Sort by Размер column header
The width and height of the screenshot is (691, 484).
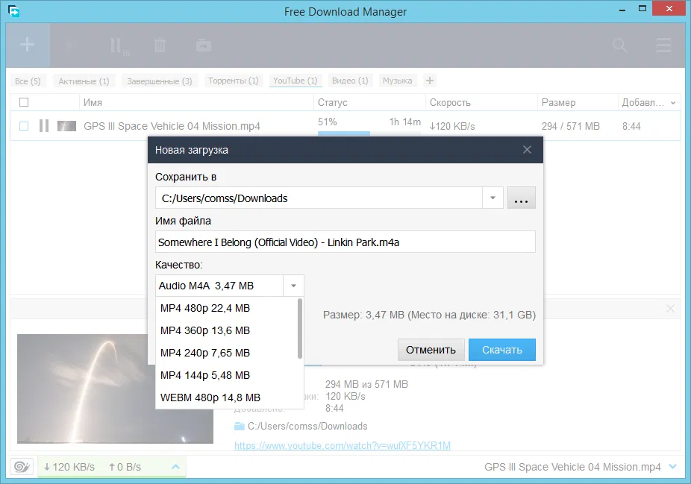pos(578,103)
